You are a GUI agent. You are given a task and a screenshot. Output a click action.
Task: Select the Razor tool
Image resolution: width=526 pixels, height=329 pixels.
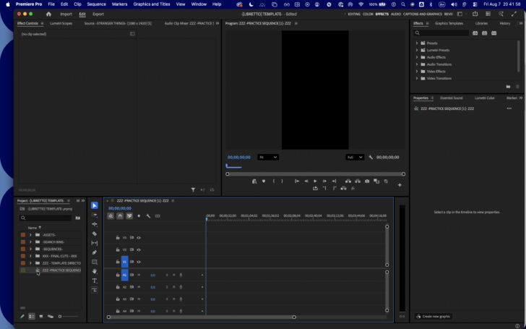tap(95, 234)
